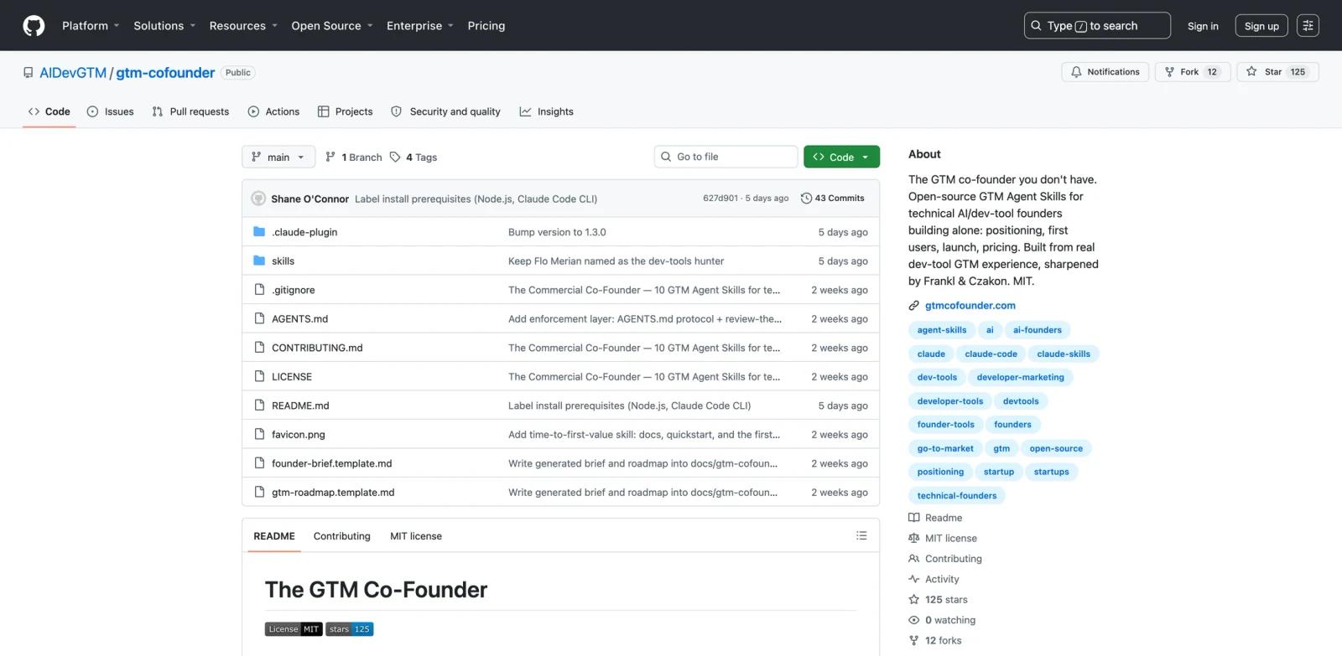The height and width of the screenshot is (656, 1342).
Task: Click the branch icon next to 1 Branch
Action: [330, 157]
